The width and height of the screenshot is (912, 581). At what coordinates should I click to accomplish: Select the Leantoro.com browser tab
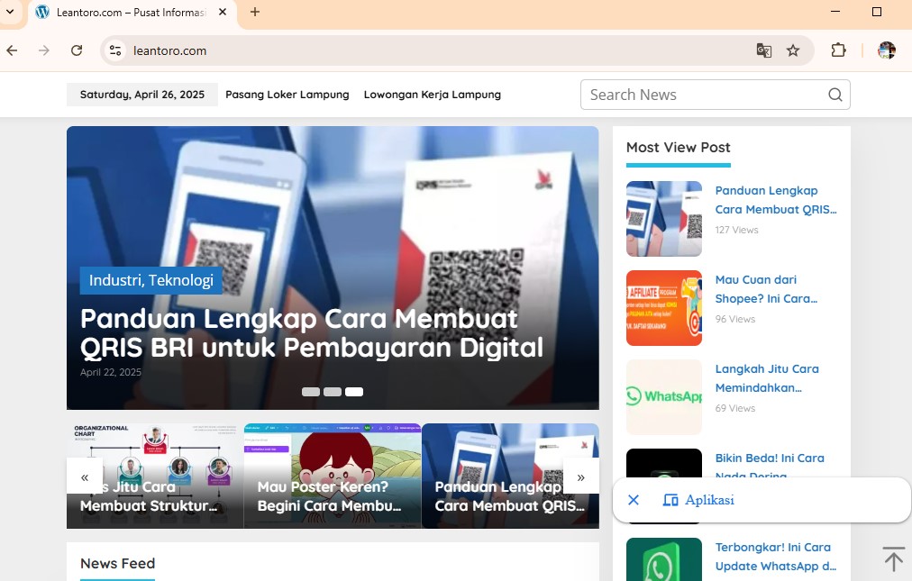[132, 13]
